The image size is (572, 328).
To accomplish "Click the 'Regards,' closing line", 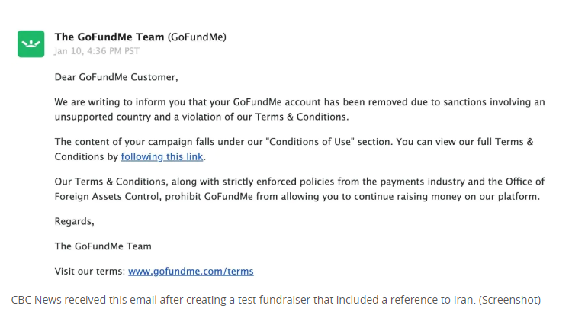I will 75,221.
